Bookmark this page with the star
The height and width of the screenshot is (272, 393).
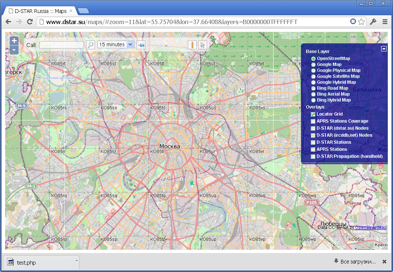coord(361,22)
